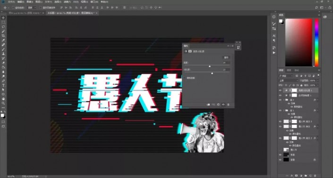The width and height of the screenshot is (333, 178).
Task: Lock all icon in Layers lock row
Action: [x=301, y=85]
